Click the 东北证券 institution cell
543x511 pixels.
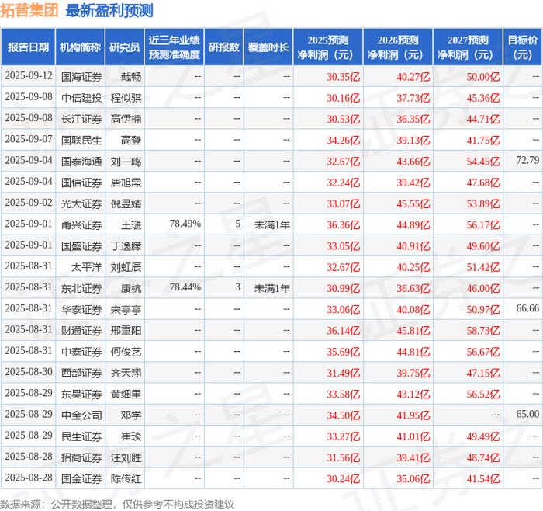[x=81, y=288]
